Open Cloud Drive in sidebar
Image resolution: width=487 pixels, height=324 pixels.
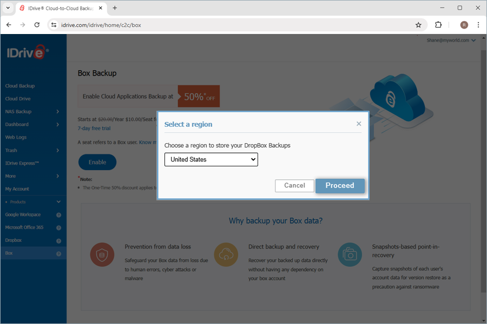[x=18, y=99]
